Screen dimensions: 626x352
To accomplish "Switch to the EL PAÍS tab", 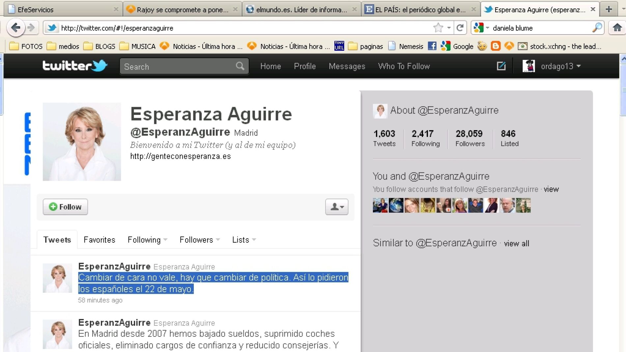I will click(421, 9).
